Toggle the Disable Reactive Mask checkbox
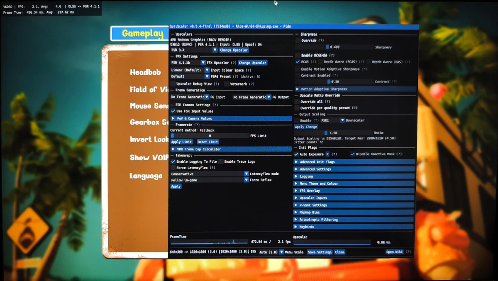This screenshot has width=498, height=281. 352,154
